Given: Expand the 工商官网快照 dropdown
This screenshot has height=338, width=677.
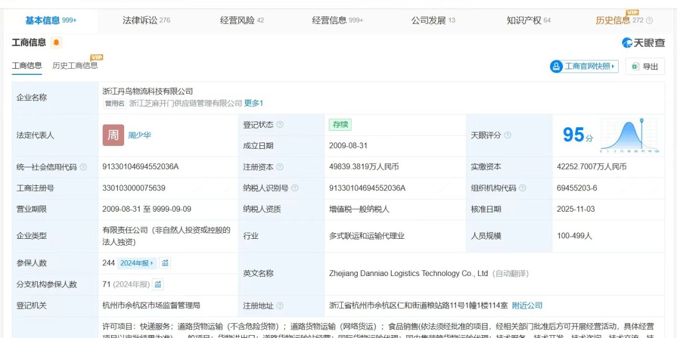Looking at the screenshot, I should click(x=584, y=66).
